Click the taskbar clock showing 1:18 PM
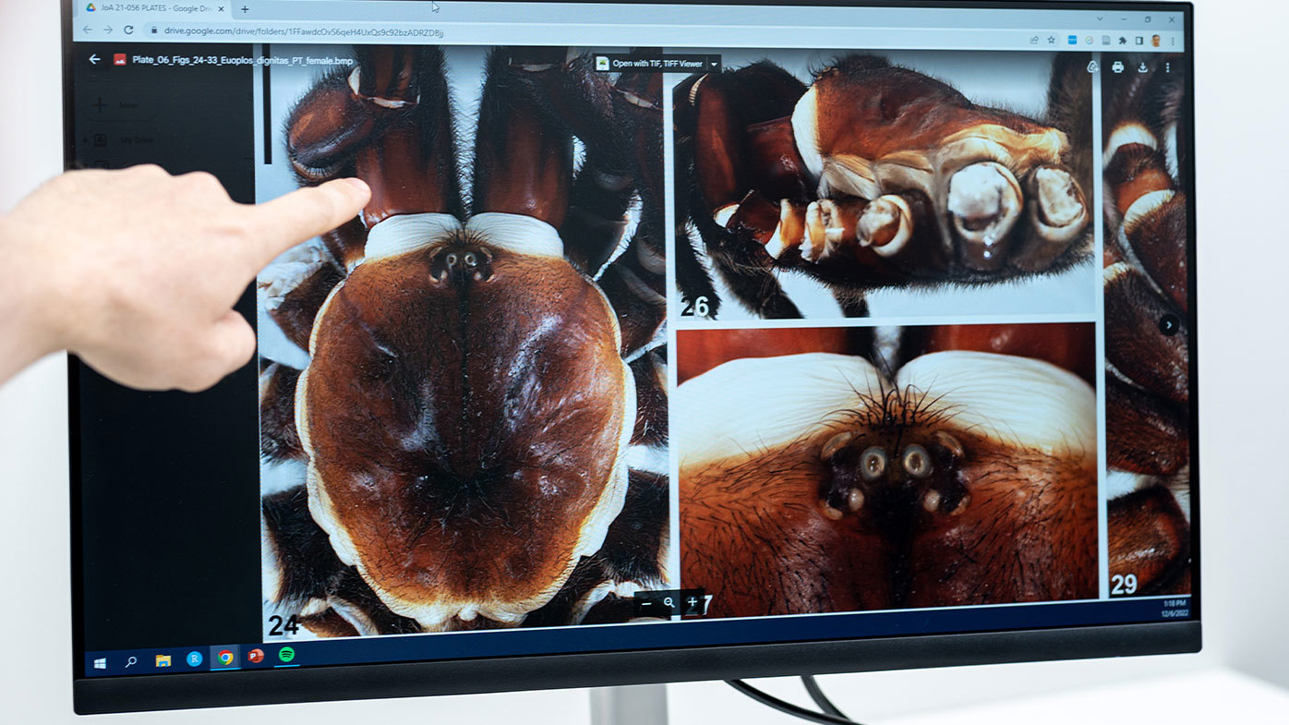 tap(1174, 608)
